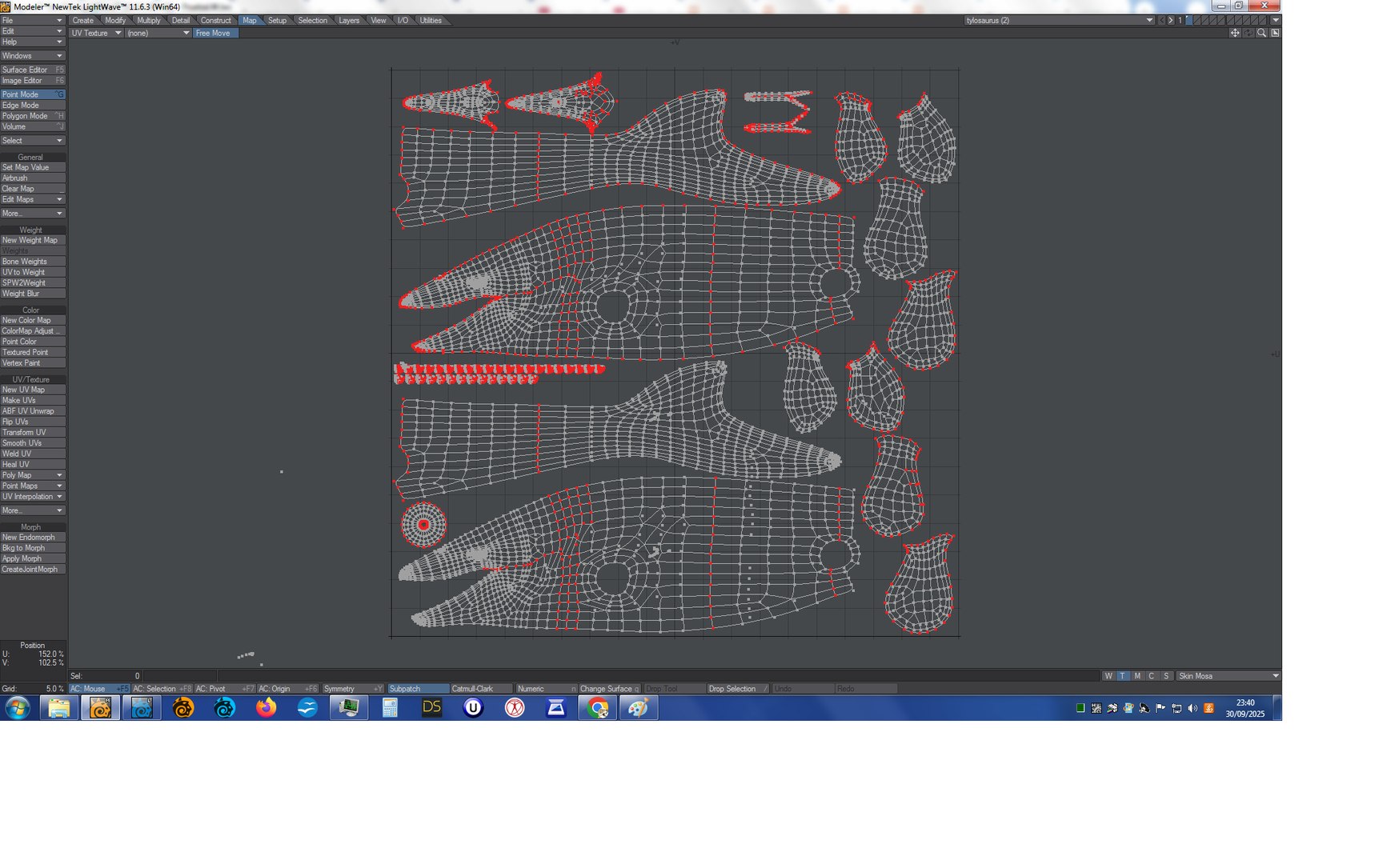1383x864 pixels.
Task: Click the Windows Start orb
Action: (18, 708)
